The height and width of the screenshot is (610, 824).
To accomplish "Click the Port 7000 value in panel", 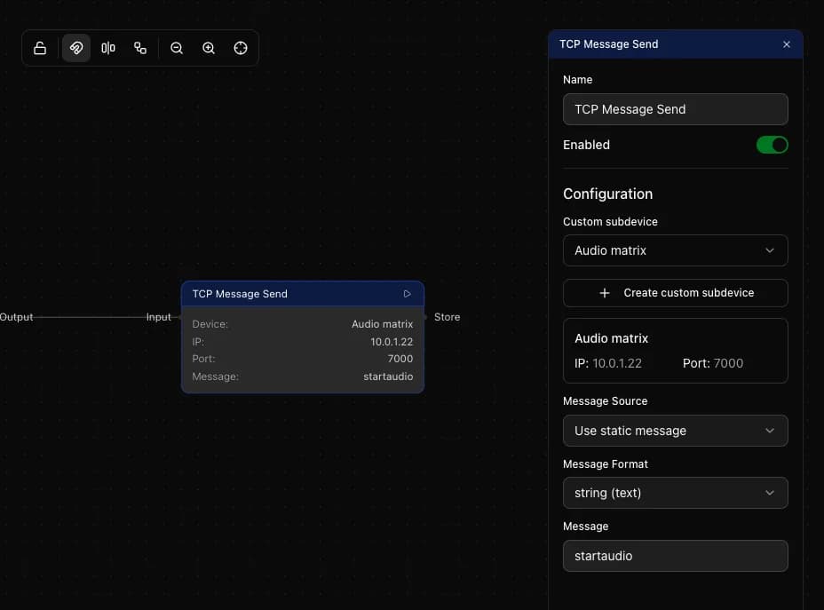I will coord(728,363).
